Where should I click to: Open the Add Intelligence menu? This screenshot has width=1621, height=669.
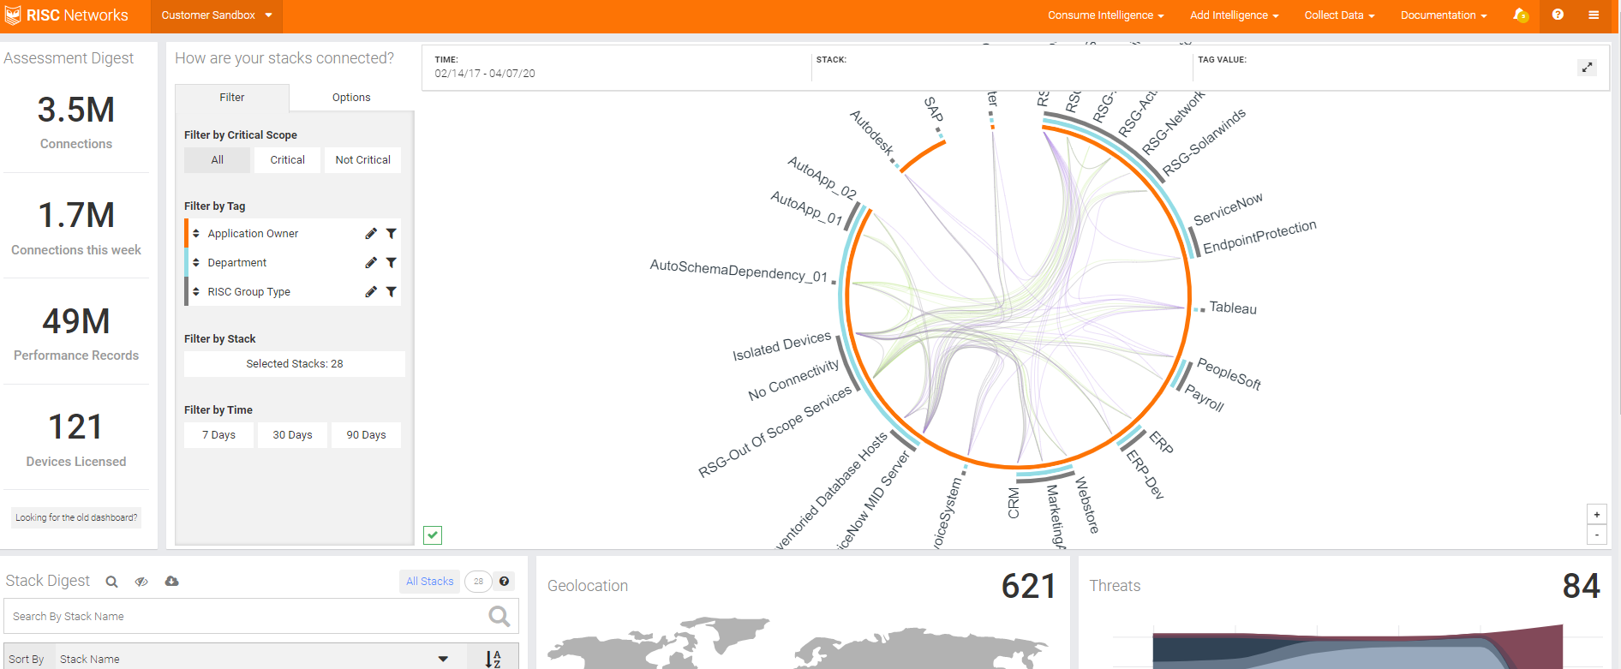coord(1234,15)
